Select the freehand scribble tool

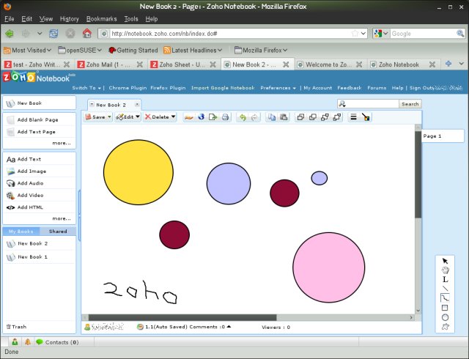[445, 298]
